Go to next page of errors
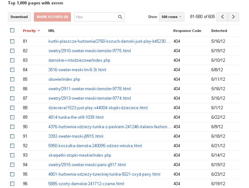 (233, 17)
